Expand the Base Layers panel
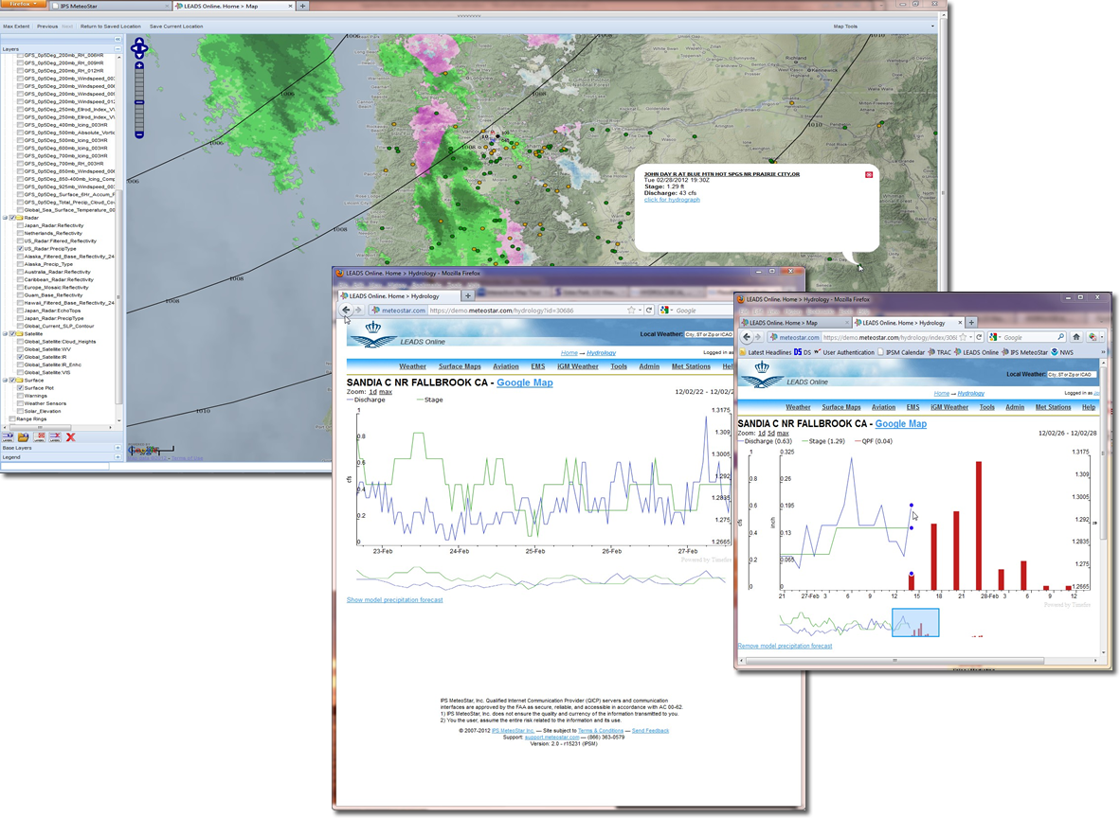Screen dimensions: 1120x818 tap(117, 448)
